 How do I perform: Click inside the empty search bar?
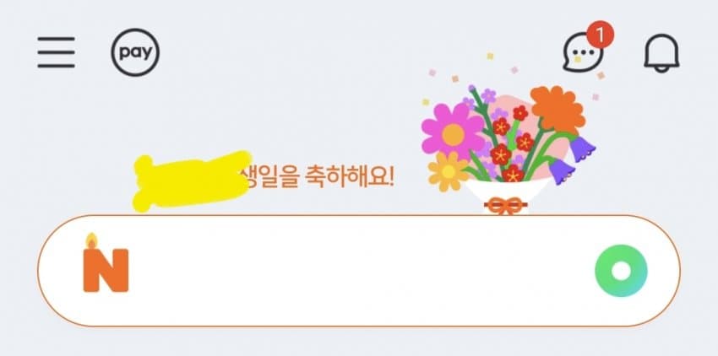[358, 271]
